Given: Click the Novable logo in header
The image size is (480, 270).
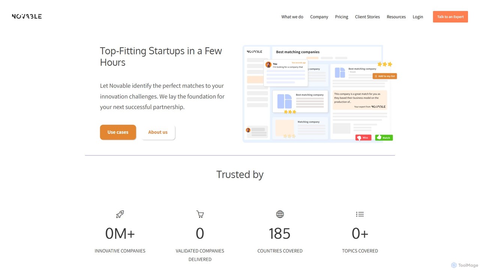Looking at the screenshot, I should [x=27, y=16].
